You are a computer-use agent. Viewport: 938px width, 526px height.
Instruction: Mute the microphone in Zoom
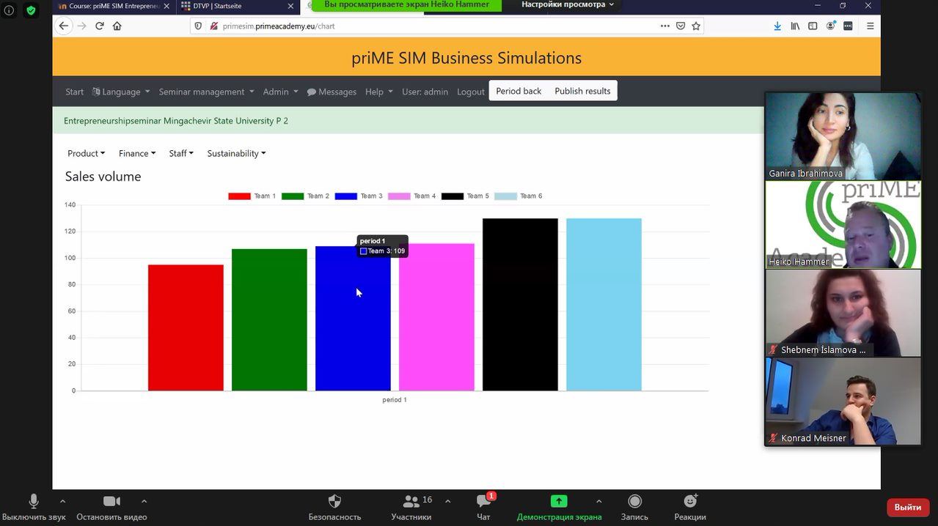(34, 501)
